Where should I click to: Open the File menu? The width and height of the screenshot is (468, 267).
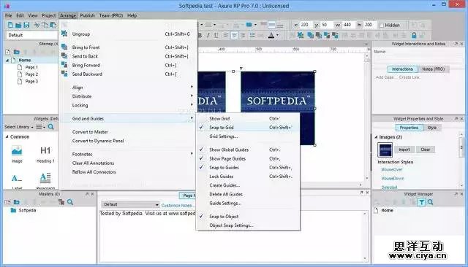[x=8, y=15]
